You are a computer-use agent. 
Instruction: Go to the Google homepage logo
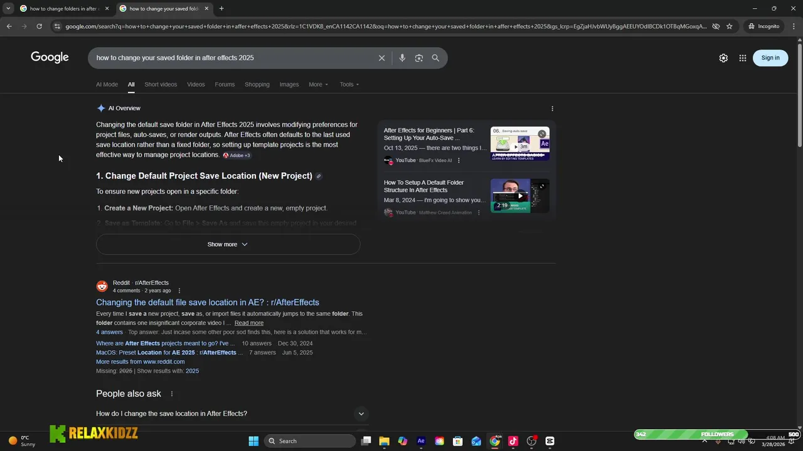50,58
